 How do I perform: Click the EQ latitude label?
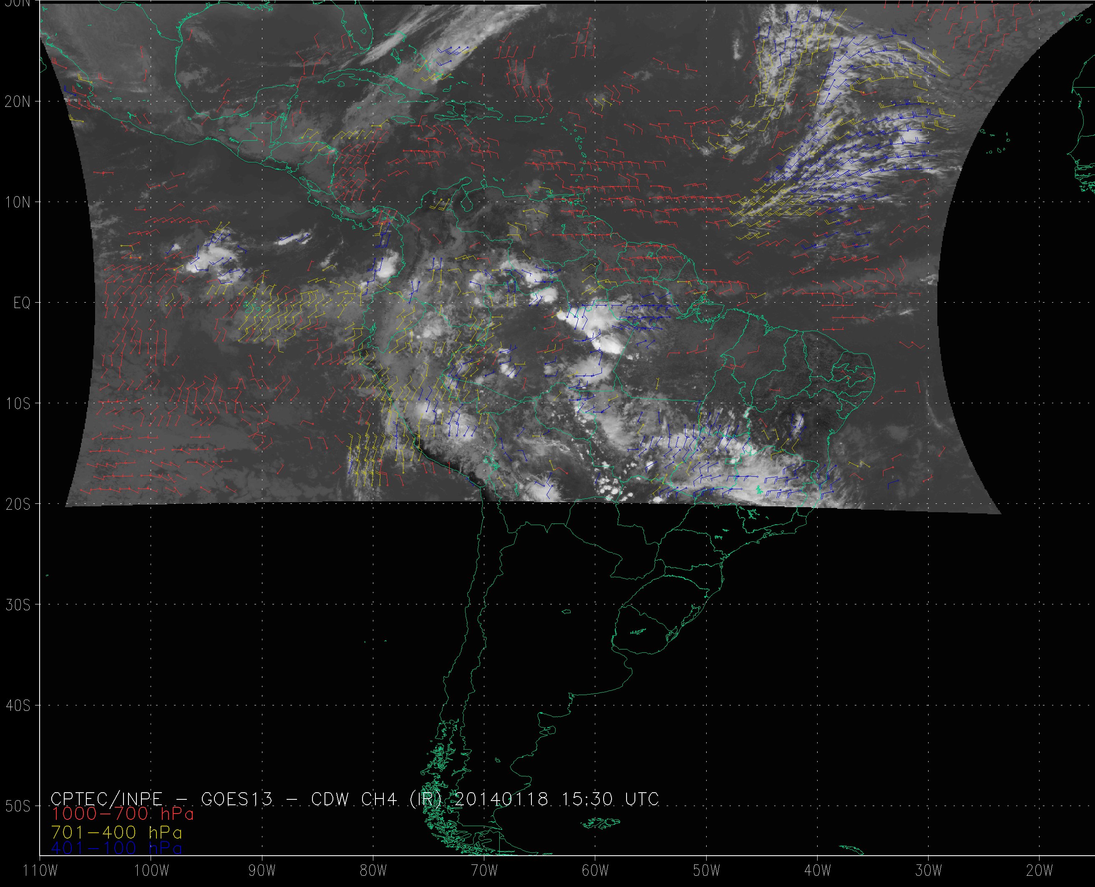click(x=21, y=303)
